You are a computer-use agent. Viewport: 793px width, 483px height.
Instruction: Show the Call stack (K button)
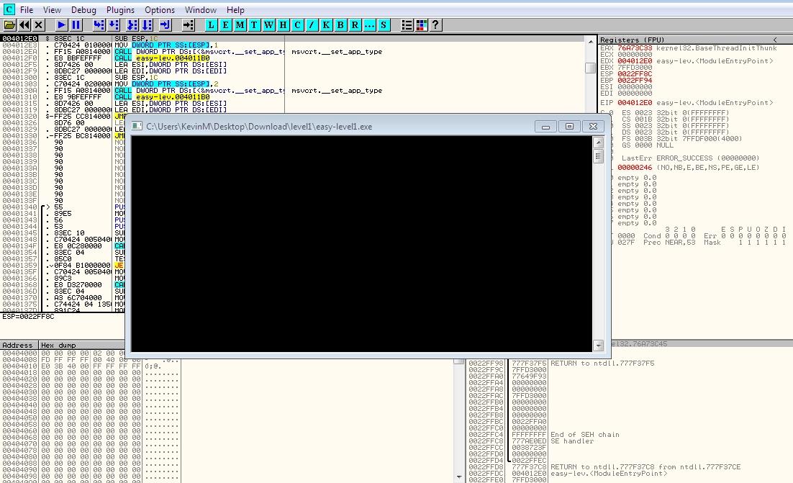[327, 24]
